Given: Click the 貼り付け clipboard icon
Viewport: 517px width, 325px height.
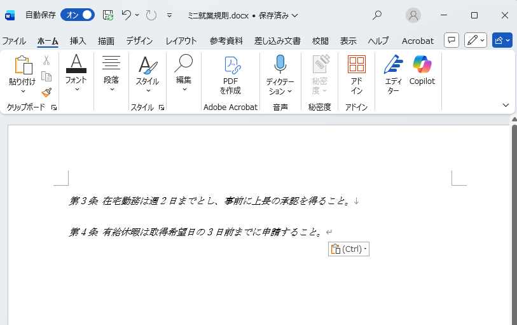Looking at the screenshot, I should coord(23,65).
